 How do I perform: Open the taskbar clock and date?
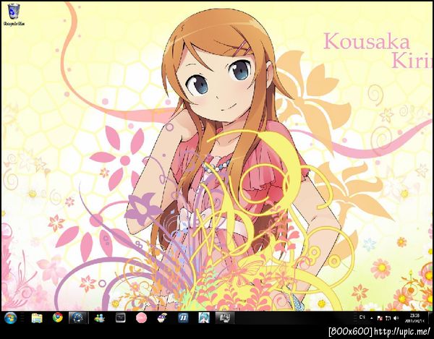(x=414, y=318)
